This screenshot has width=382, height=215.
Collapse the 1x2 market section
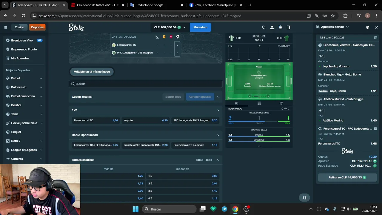click(x=218, y=110)
